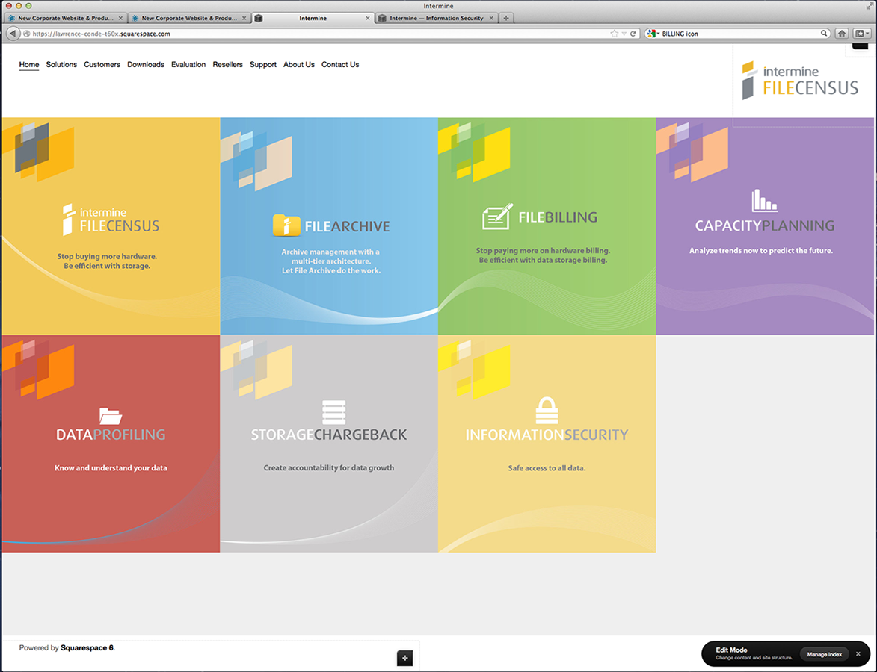The height and width of the screenshot is (672, 877).
Task: Click the Edit Mode label
Action: tap(731, 650)
